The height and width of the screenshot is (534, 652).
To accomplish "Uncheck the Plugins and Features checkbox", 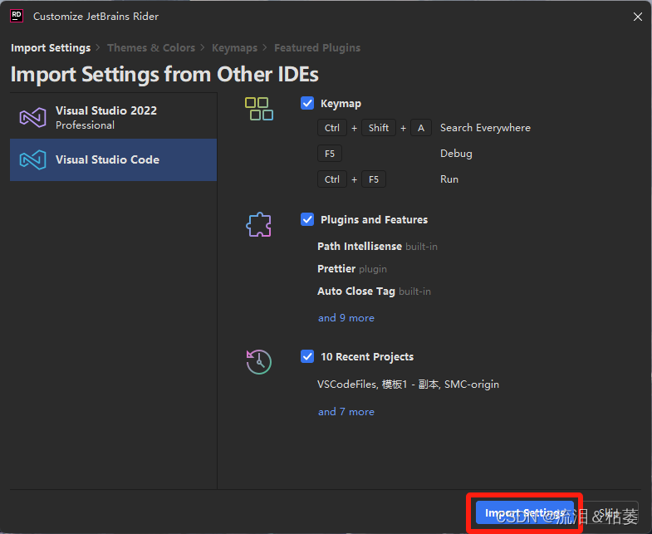I will (307, 219).
